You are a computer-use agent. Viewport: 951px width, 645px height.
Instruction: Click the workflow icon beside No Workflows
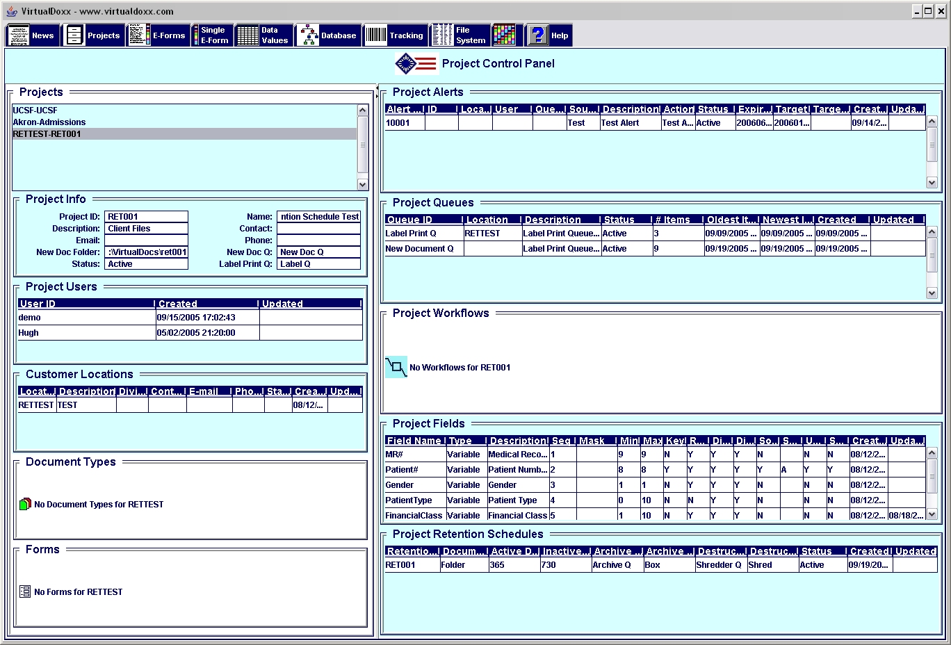coord(396,367)
